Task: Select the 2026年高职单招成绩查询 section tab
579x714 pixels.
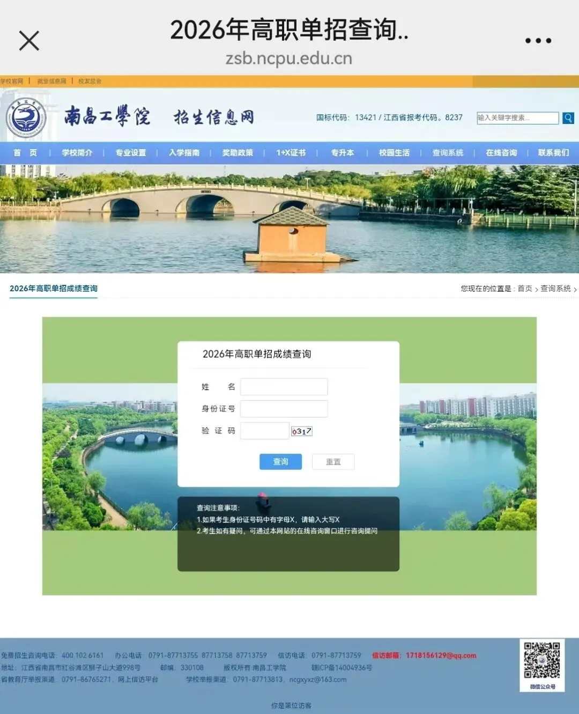Action: [54, 289]
